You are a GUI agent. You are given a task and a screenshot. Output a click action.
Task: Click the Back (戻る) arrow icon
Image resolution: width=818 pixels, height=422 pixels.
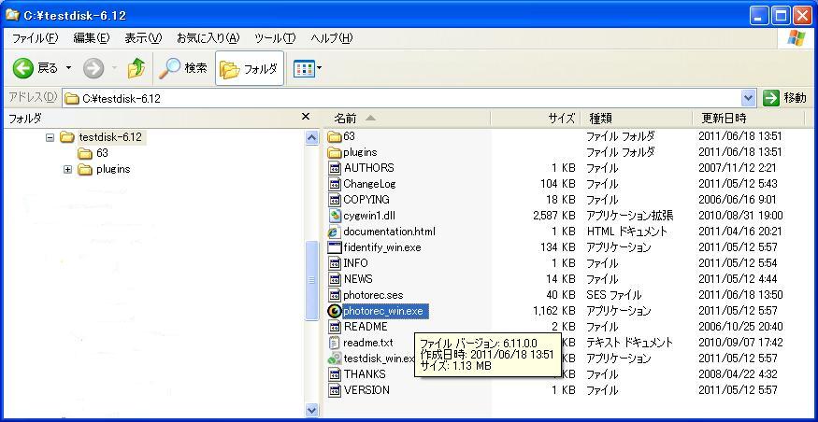pos(22,68)
